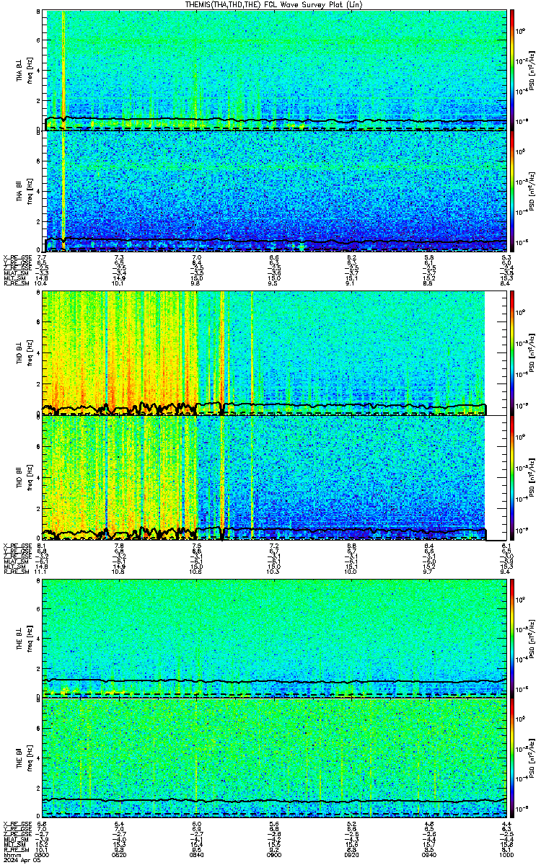Click the 1000 time tick label

pos(506,854)
